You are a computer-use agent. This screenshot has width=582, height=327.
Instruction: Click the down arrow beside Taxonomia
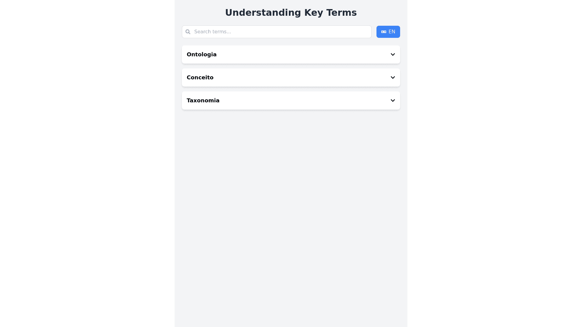pos(393,101)
